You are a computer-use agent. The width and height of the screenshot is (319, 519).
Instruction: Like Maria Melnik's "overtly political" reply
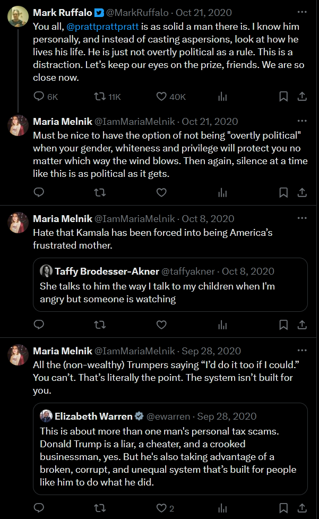(x=162, y=192)
